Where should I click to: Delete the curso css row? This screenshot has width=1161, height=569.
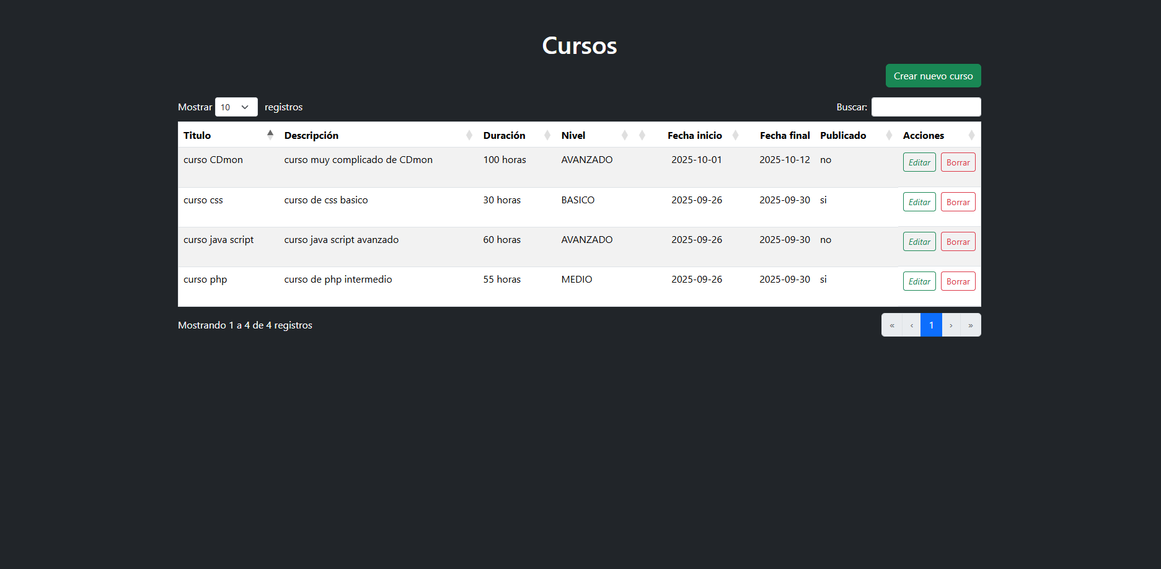(958, 202)
